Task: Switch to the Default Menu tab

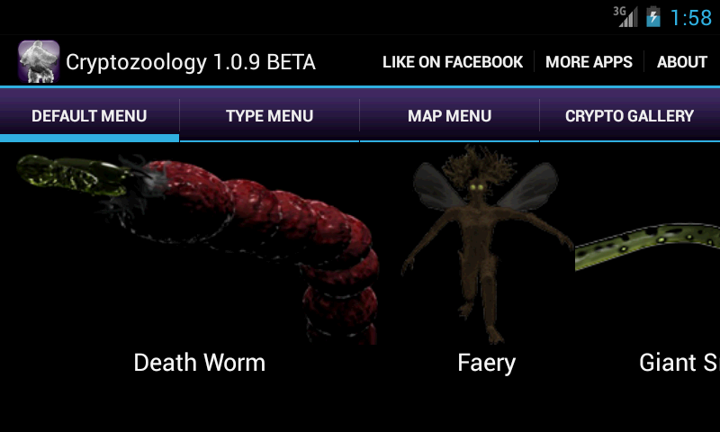Action: pos(89,116)
